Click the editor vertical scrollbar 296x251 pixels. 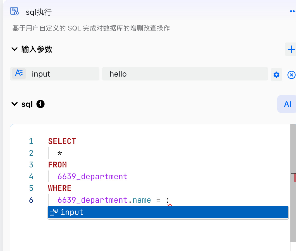coord(293,183)
